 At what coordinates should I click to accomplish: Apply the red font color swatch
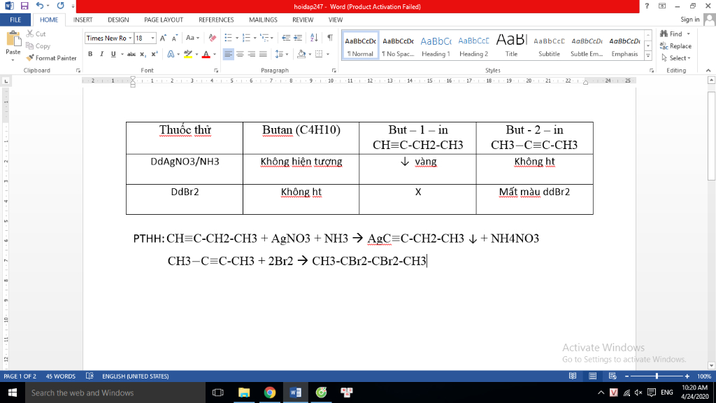pos(206,55)
